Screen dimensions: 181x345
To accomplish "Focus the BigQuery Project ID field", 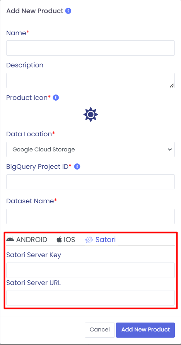I will 90,182.
